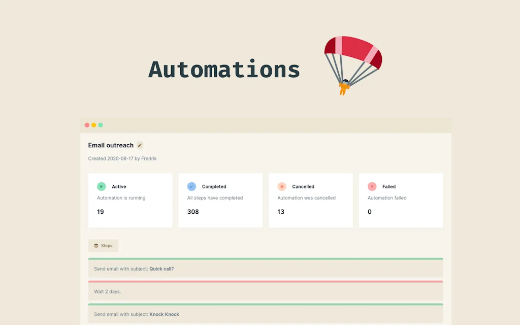The height and width of the screenshot is (325, 520).
Task: Click the Email outreach title
Action: point(111,145)
